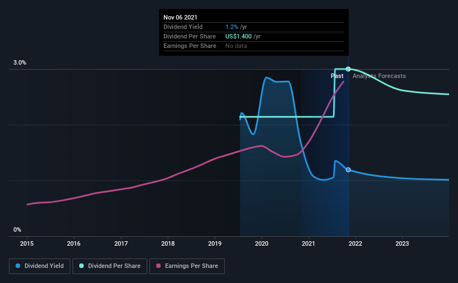The width and height of the screenshot is (458, 283).
Task: Click the pink Earnings Per Share legend dot
Action: point(158,266)
